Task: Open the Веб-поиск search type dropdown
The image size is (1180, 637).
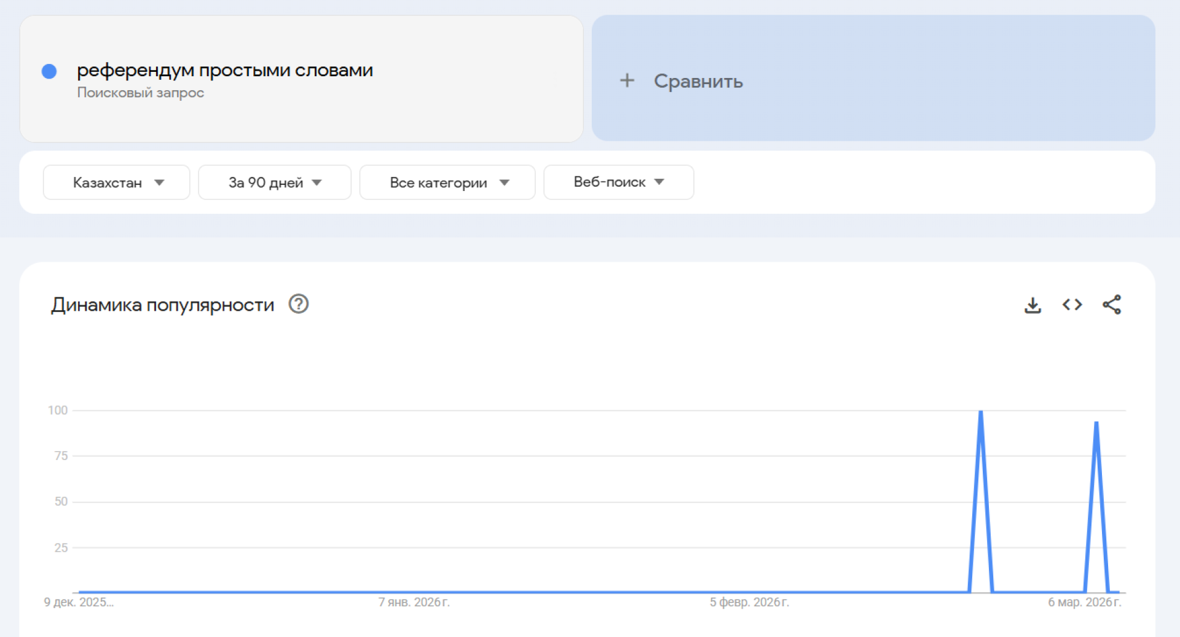Action: 618,182
